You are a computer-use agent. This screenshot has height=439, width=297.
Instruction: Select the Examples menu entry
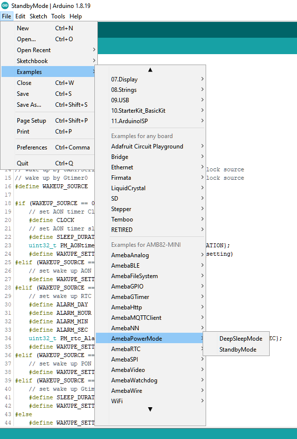click(49, 72)
